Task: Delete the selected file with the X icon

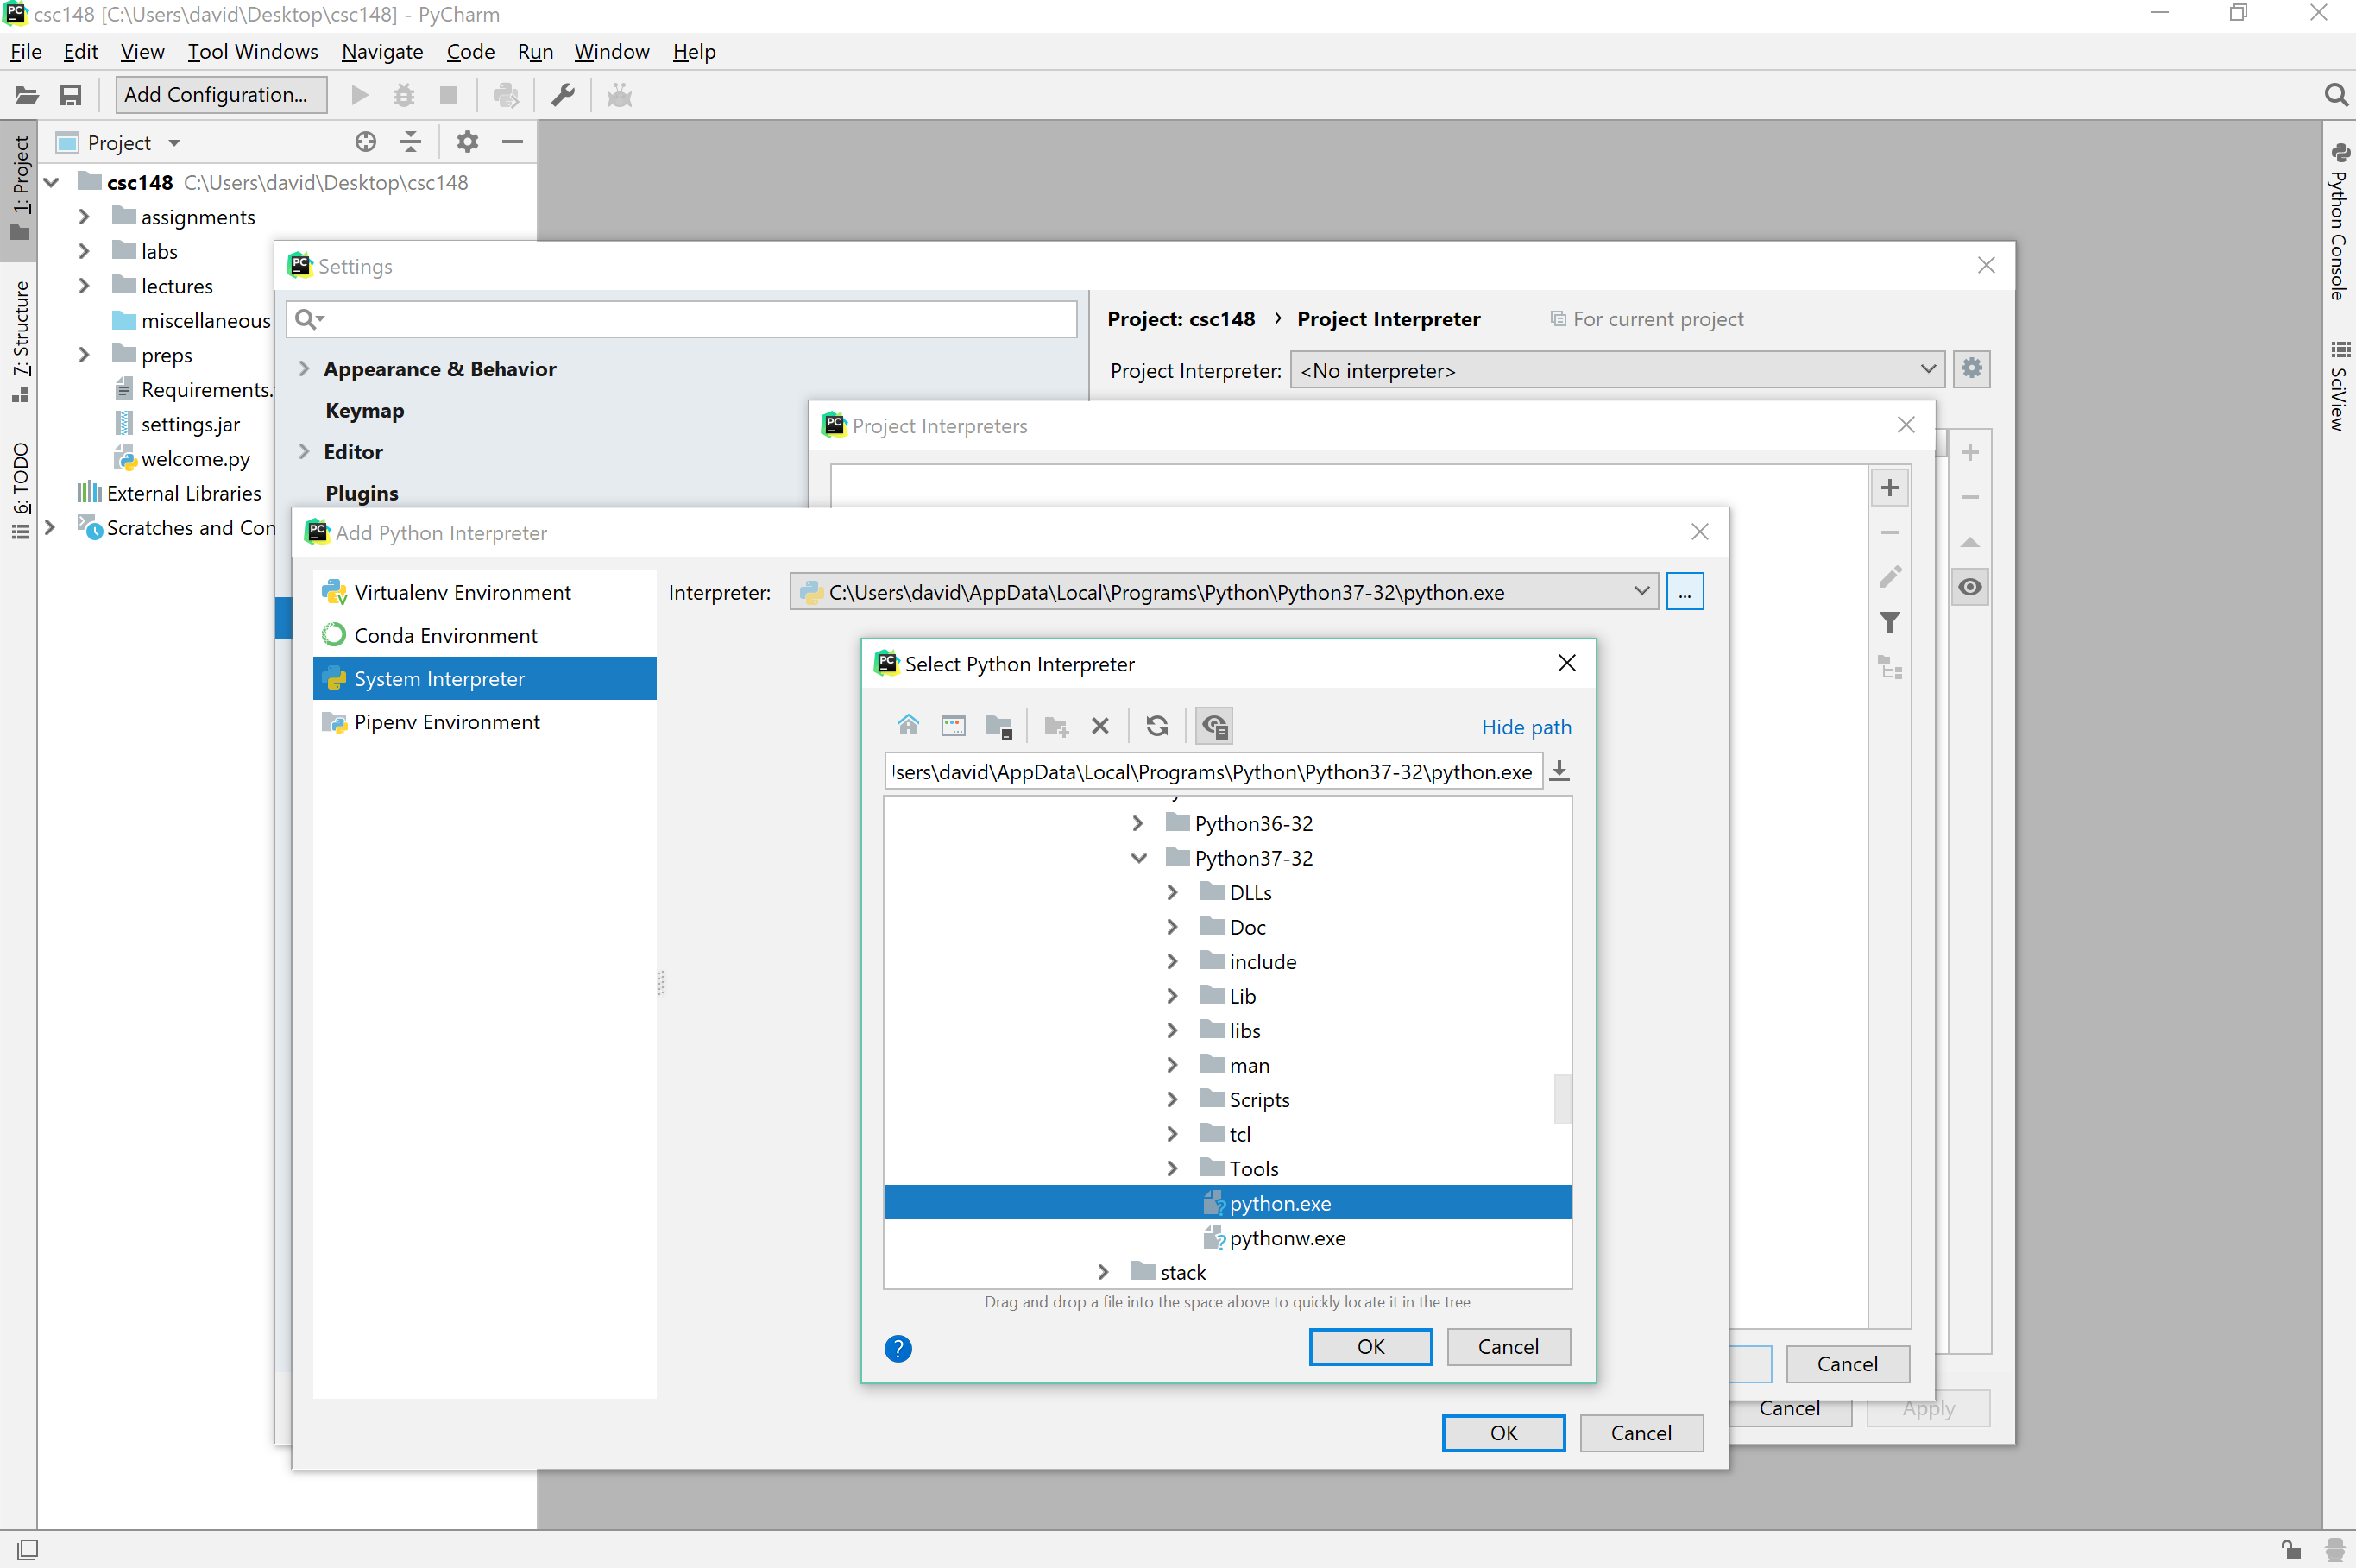Action: 1100,725
